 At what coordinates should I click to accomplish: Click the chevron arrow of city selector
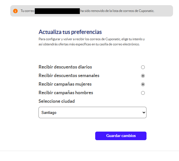coord(144,112)
